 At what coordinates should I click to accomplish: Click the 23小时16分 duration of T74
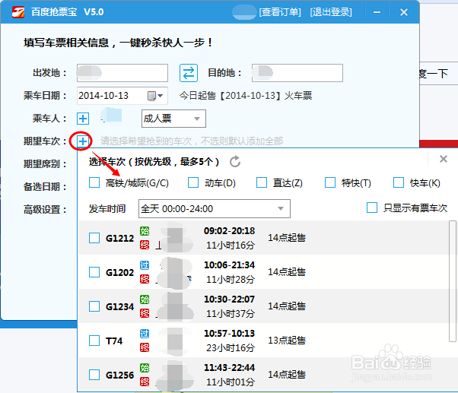(x=231, y=348)
